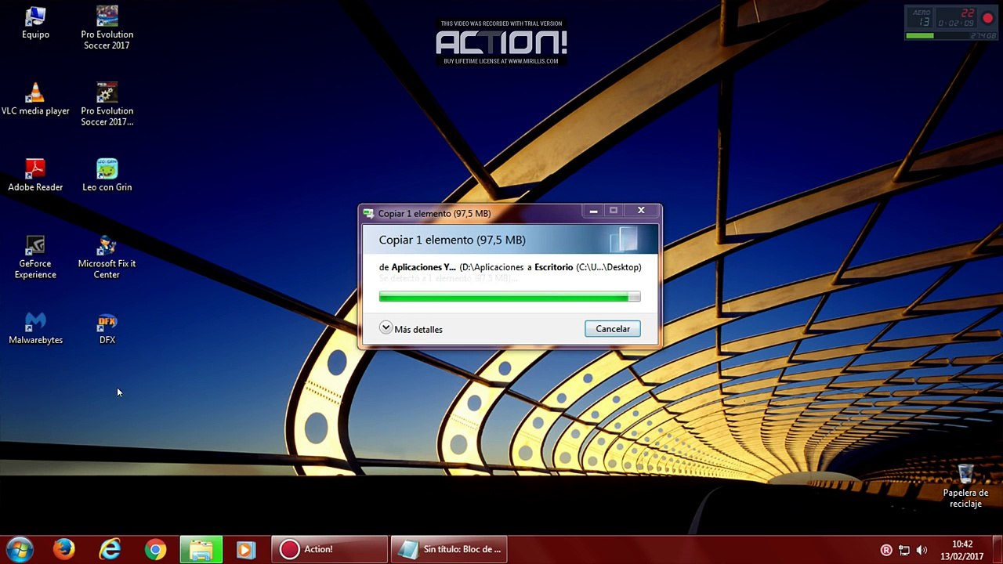Select the DFX desktop shortcut
Viewport: 1003px width, 564px height.
pos(107,328)
